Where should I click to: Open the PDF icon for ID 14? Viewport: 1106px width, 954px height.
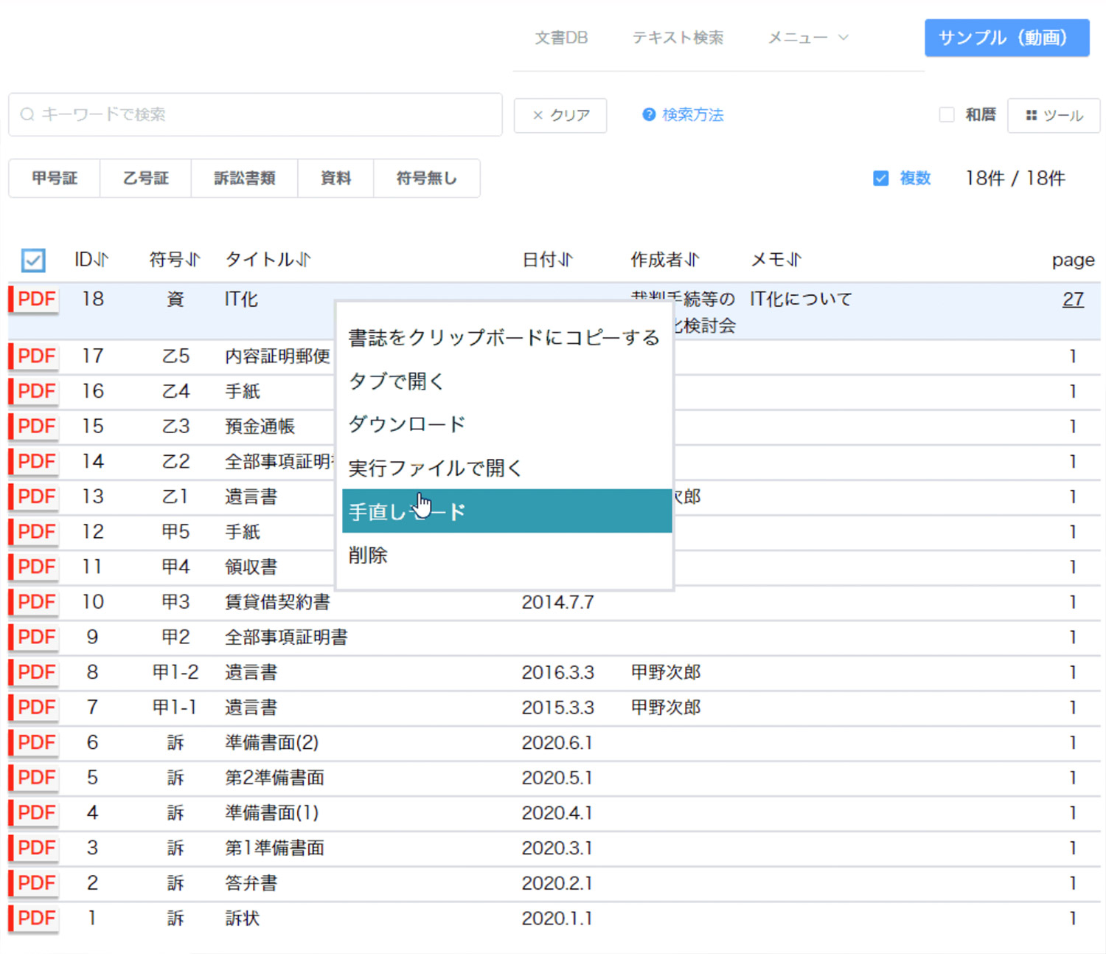(34, 462)
